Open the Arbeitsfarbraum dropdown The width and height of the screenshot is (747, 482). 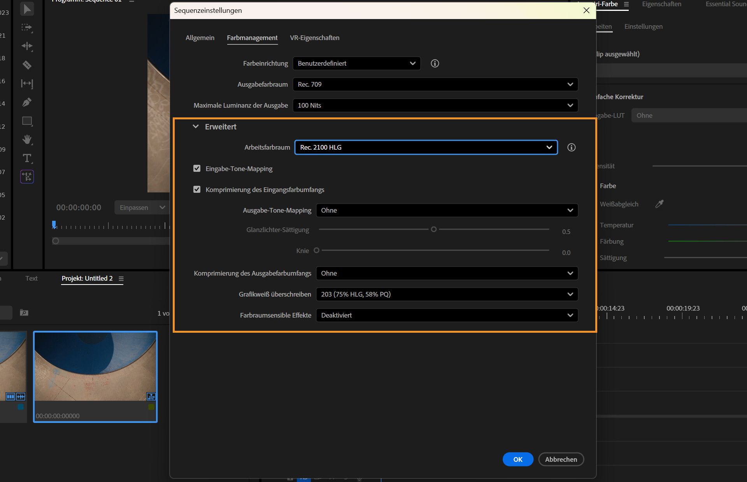coord(426,147)
